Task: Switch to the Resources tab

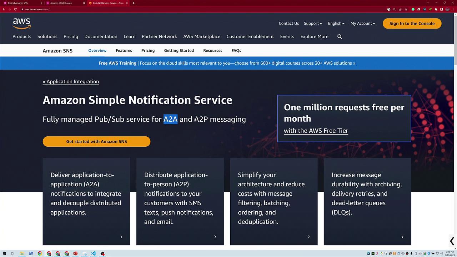Action: tap(213, 50)
